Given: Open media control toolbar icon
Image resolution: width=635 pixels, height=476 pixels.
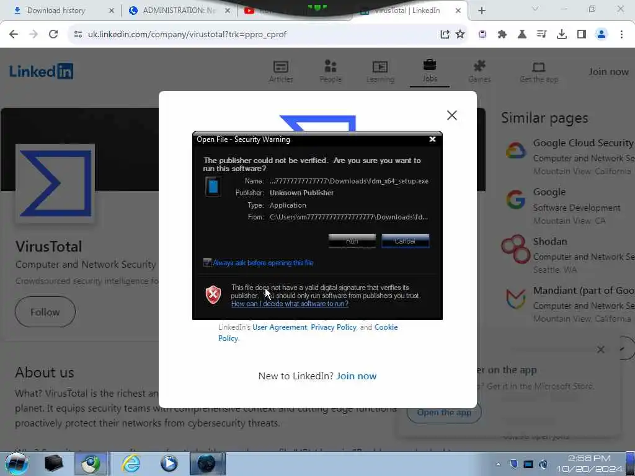Looking at the screenshot, I should click(542, 35).
